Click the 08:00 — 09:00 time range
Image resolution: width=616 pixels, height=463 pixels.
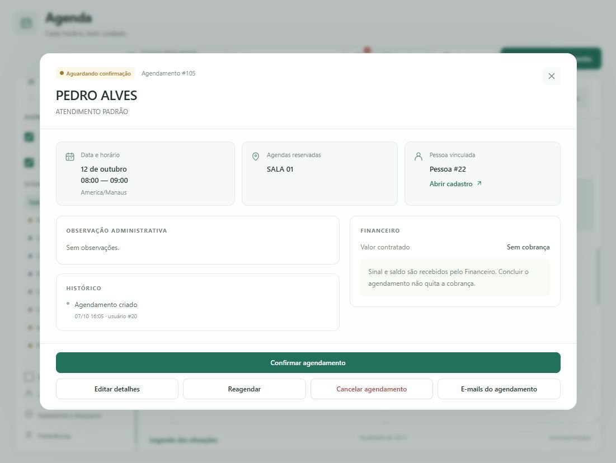tap(105, 181)
